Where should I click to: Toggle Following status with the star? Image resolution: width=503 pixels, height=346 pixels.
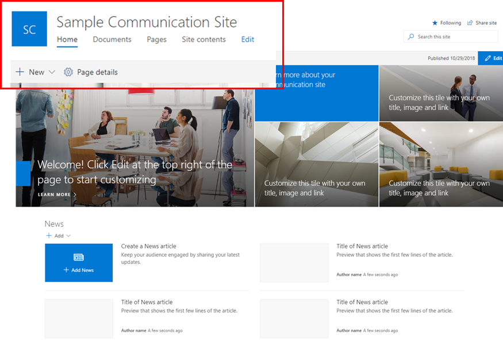point(434,23)
